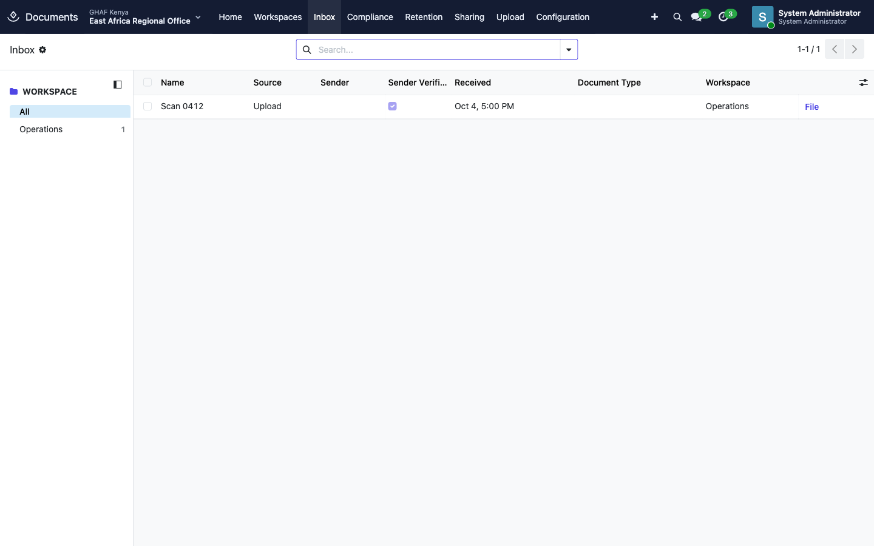The height and width of the screenshot is (546, 874).
Task: Open the global search magnifier icon
Action: (677, 17)
